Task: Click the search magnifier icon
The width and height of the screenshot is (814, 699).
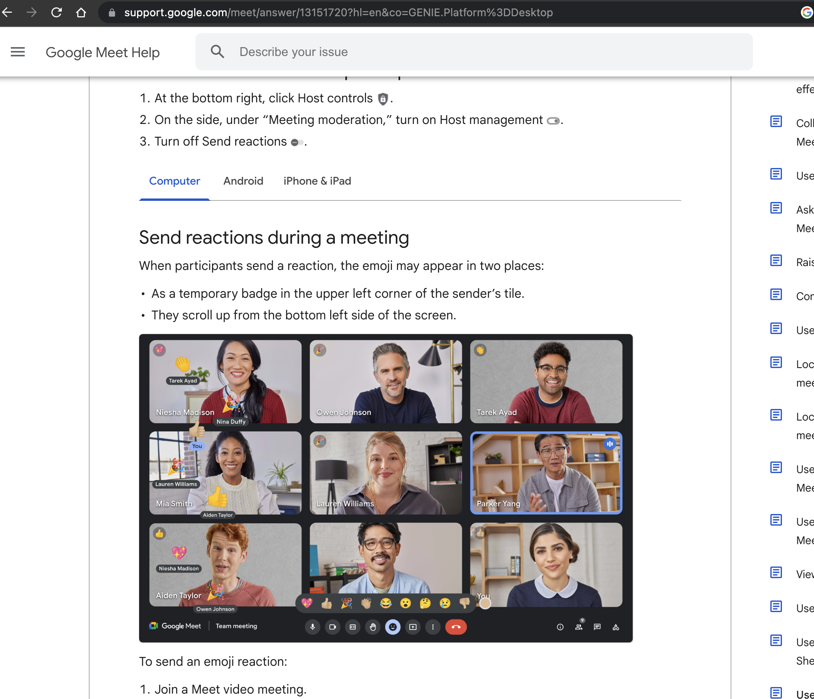Action: tap(217, 52)
